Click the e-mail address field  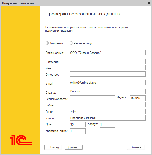point(108,83)
